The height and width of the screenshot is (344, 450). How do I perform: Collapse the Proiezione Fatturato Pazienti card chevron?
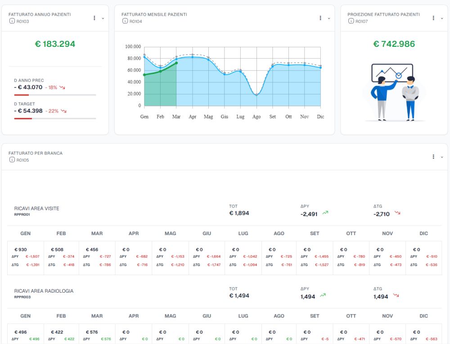tap(442, 18)
